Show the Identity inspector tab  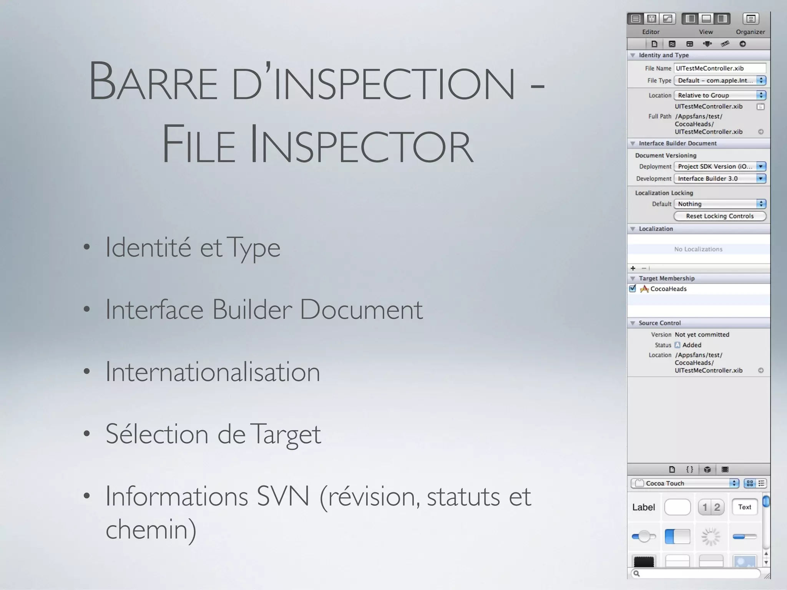tap(690, 44)
